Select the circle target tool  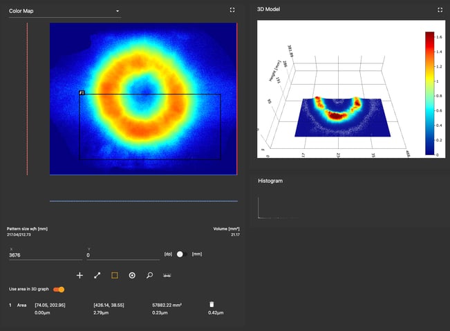[132, 275]
